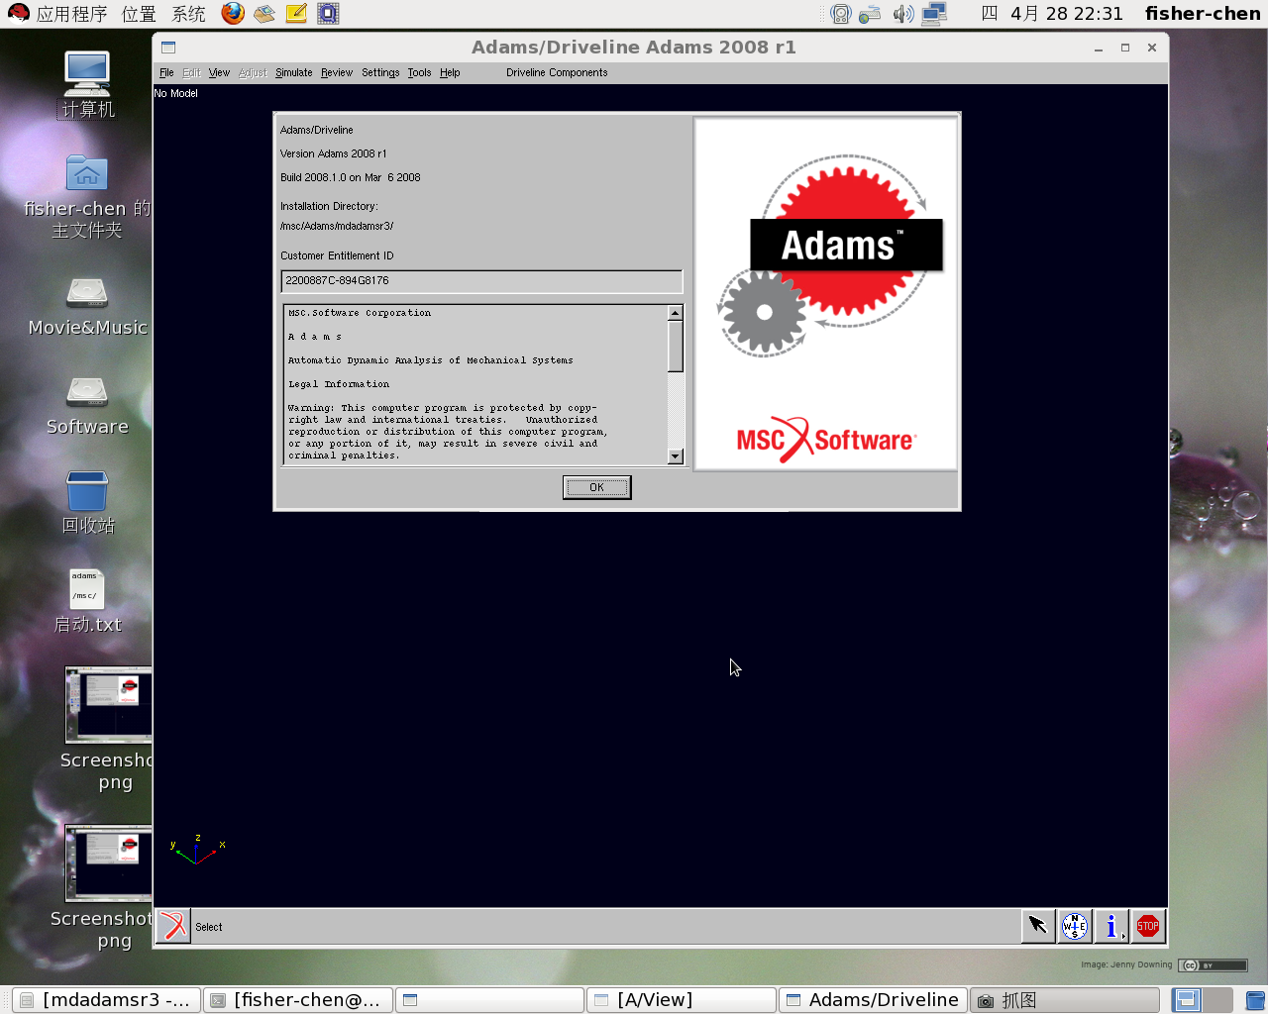Click 'Version Adams 2008 r1' text
The width and height of the screenshot is (1268, 1014).
333,153
